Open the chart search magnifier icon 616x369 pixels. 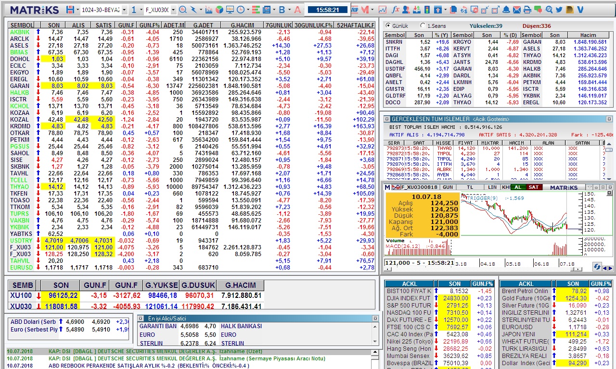point(183,10)
